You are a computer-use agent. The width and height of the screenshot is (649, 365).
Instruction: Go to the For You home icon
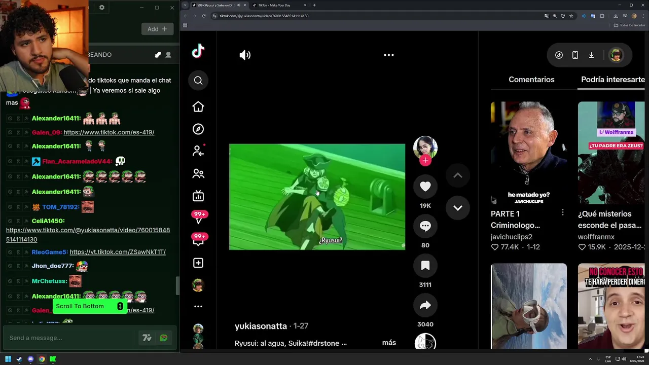198,106
